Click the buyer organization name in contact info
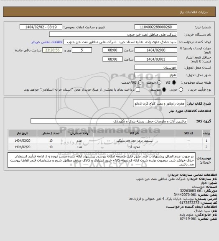Image resolution: width=219 pixels, height=241 pixels. point(161,179)
